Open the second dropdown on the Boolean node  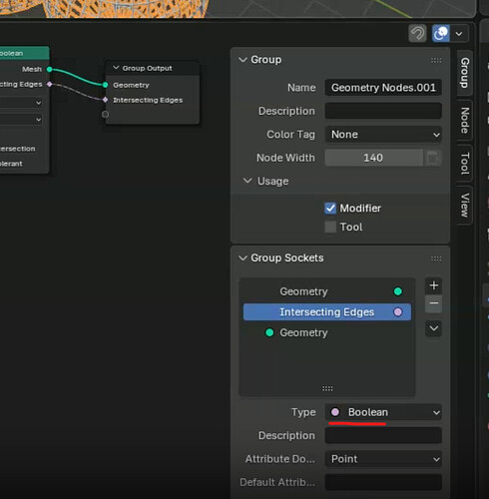click(x=21, y=119)
